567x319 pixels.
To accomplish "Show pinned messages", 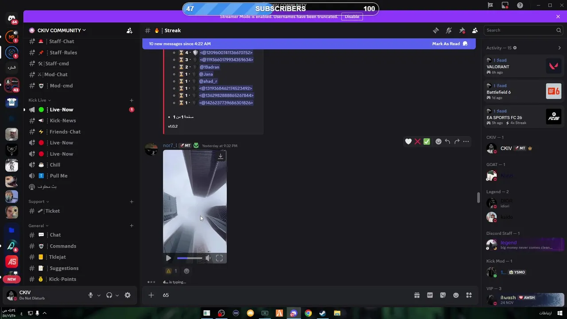I will pyautogui.click(x=462, y=31).
